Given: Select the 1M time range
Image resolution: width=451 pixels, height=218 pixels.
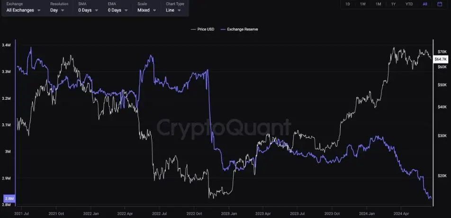Looking at the screenshot, I should (378, 4).
